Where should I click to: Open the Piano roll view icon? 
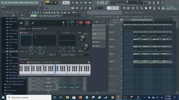129,8
